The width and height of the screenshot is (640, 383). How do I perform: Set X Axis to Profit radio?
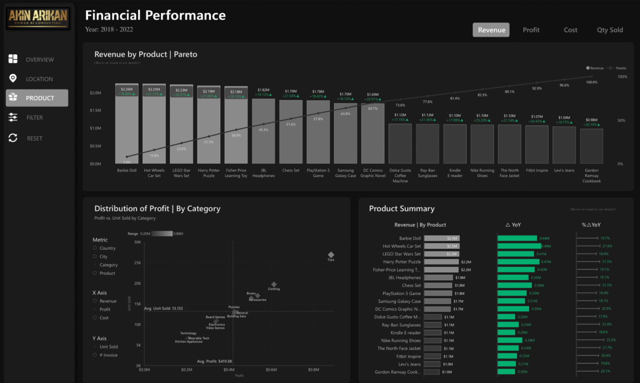click(x=95, y=309)
